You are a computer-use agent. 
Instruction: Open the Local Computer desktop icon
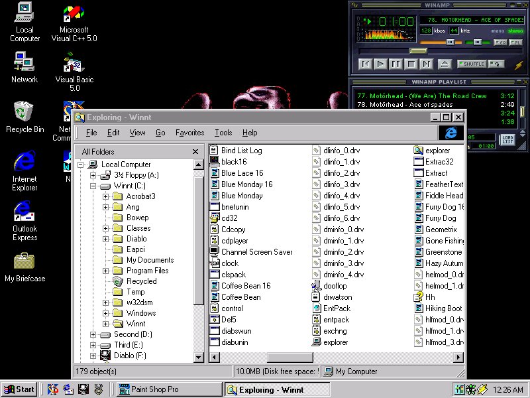point(25,23)
